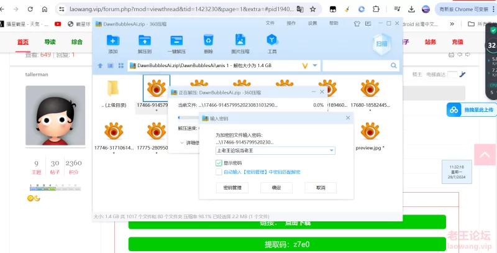Open the forum 站务 tab
497x253 pixels.
[430, 42]
